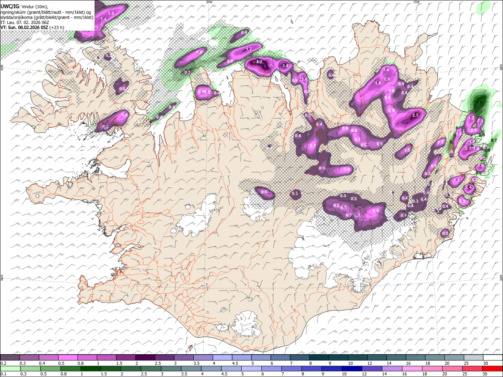Click the '15W' longitude label
The height and width of the screenshot is (377, 503).
click(416, 2)
